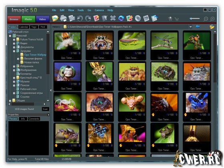Click the X delete icon in toolbar
Viewport: 224px width, 168px height.
click(x=113, y=18)
